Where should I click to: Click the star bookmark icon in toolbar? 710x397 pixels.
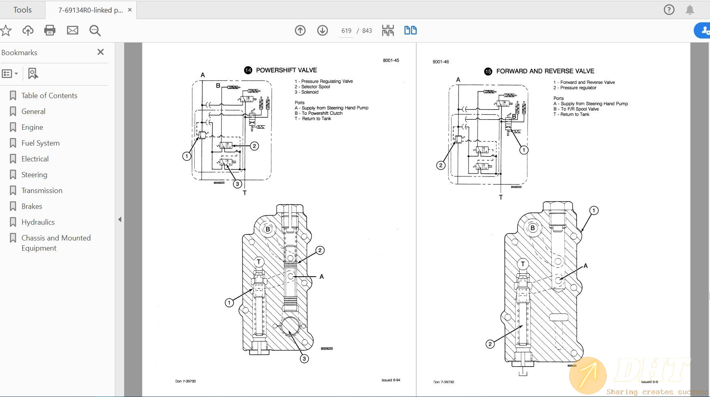[6, 30]
